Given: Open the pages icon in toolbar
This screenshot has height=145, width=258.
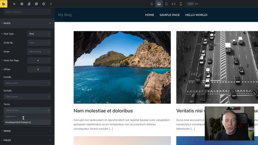Looking at the screenshot, I should tap(29, 4).
